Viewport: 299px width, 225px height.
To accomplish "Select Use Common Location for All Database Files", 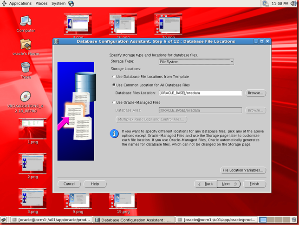I will (151, 85).
